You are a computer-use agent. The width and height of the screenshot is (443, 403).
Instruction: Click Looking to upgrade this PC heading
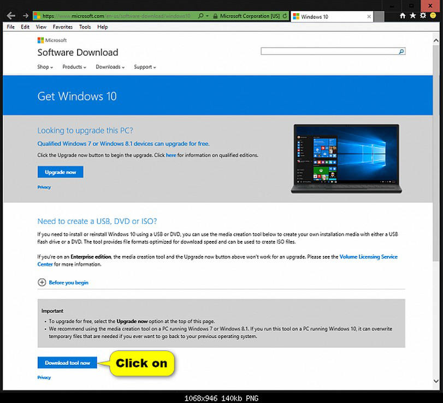85,130
